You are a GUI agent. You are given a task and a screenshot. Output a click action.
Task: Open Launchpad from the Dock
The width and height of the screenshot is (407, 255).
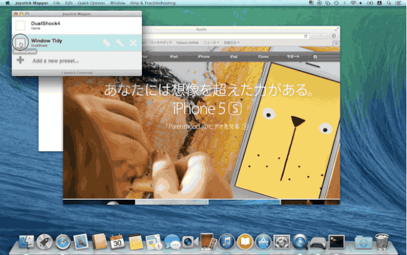point(44,242)
